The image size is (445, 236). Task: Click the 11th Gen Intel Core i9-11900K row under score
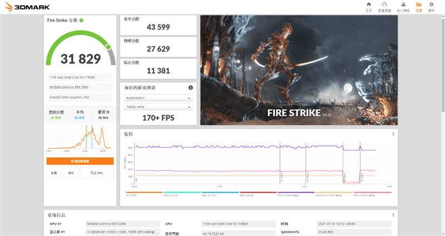click(x=80, y=77)
